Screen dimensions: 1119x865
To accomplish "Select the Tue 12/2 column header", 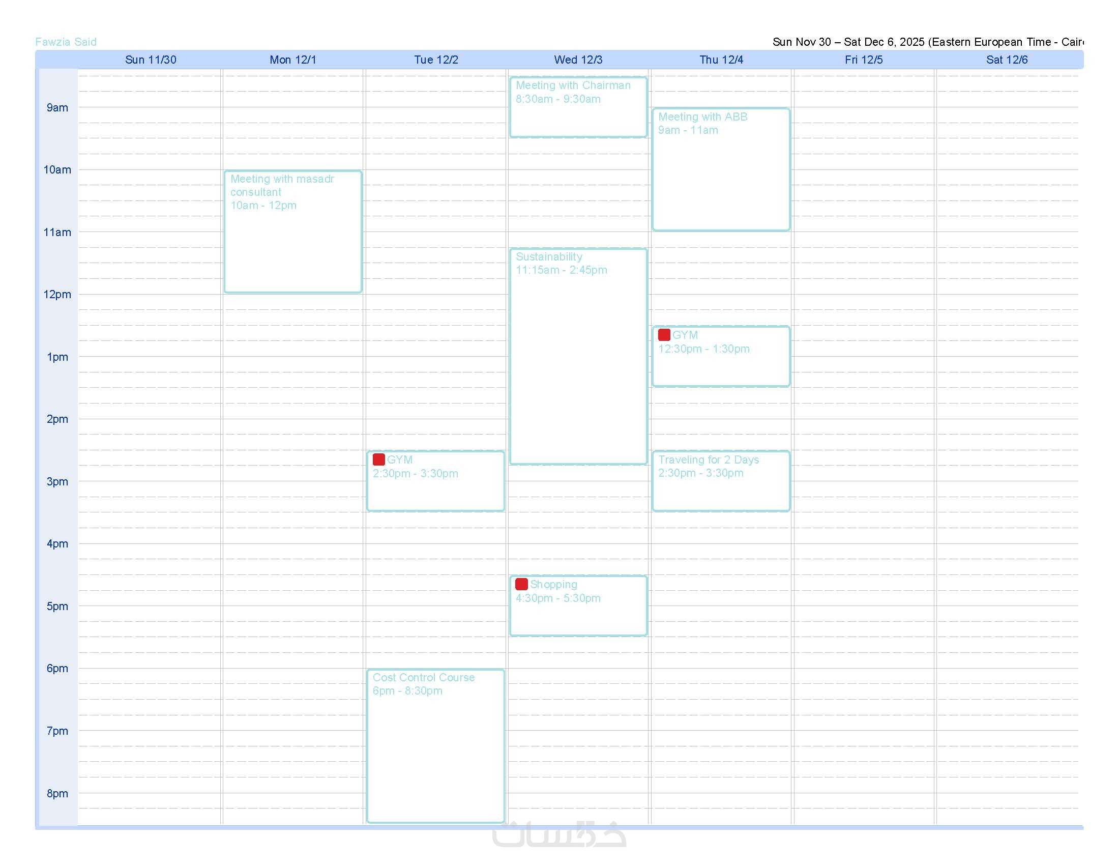I will click(436, 60).
